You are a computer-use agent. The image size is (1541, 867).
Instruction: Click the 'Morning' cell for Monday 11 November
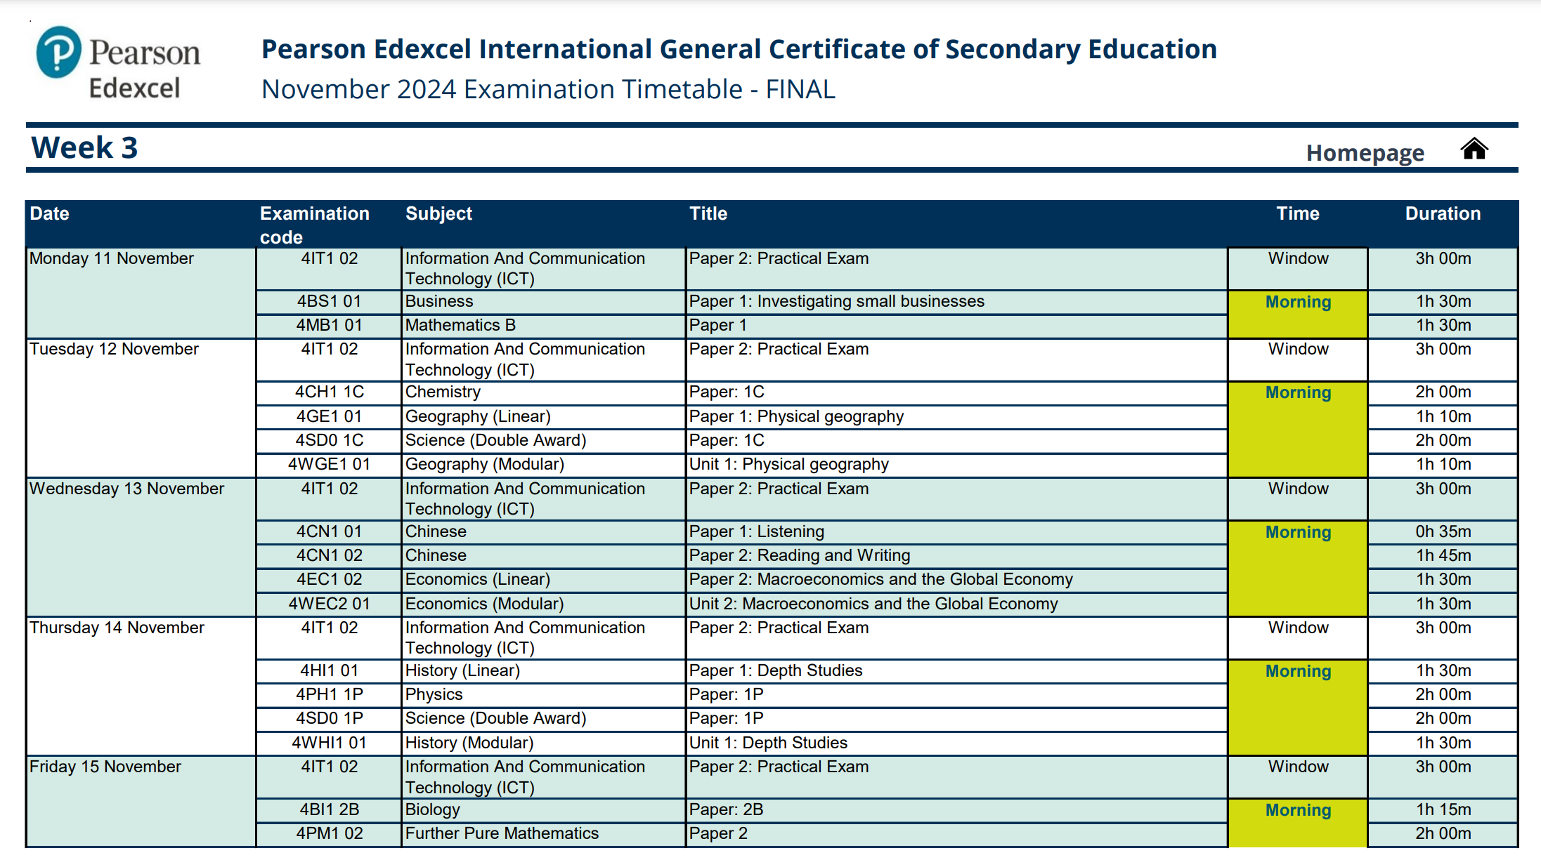click(1298, 315)
